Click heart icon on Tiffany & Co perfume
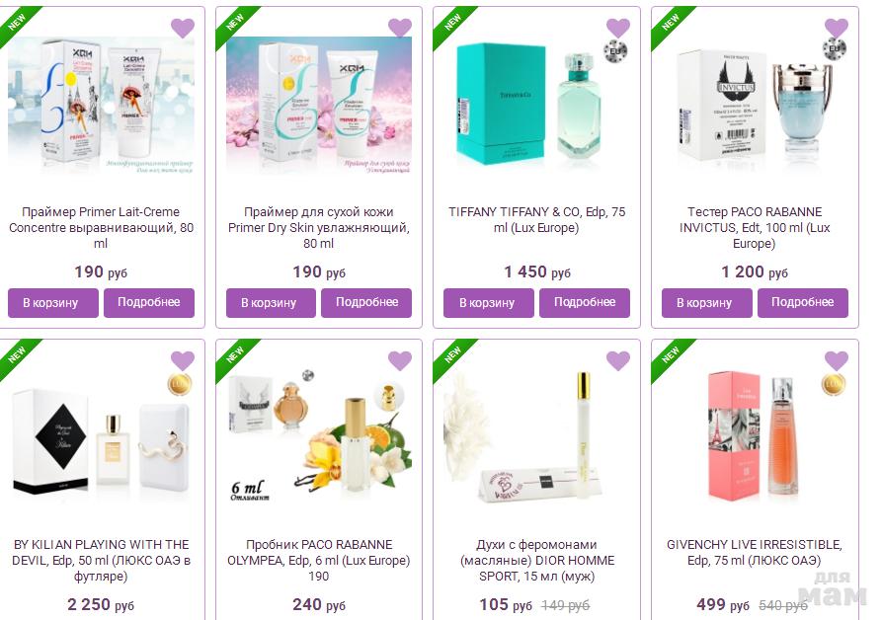Image resolution: width=882 pixels, height=620 pixels. pyautogui.click(x=618, y=28)
